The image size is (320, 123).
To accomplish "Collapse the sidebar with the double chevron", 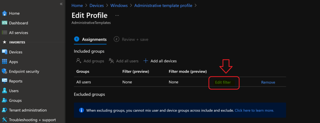I will click(61, 4).
